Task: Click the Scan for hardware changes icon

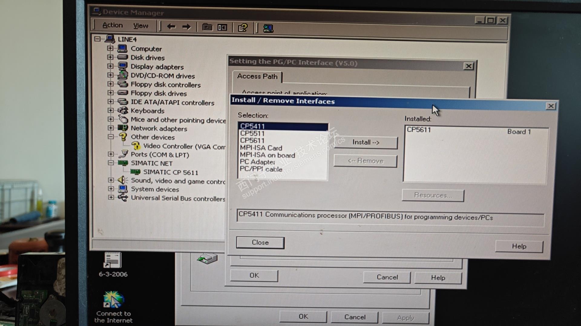Action: [268, 29]
